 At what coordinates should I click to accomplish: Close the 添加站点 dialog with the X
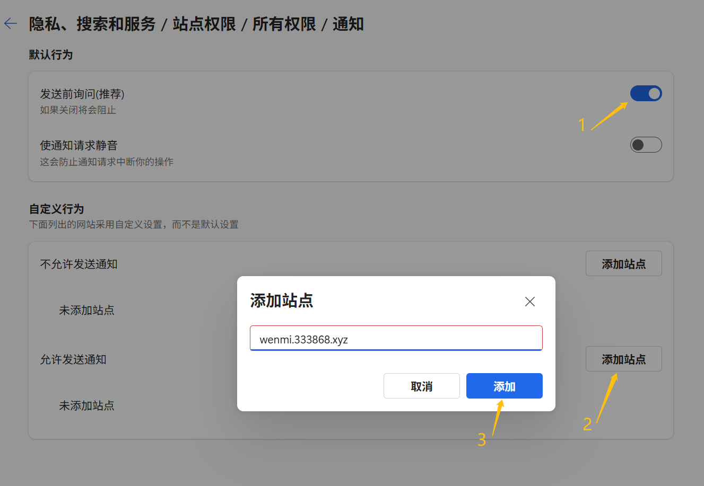click(529, 302)
